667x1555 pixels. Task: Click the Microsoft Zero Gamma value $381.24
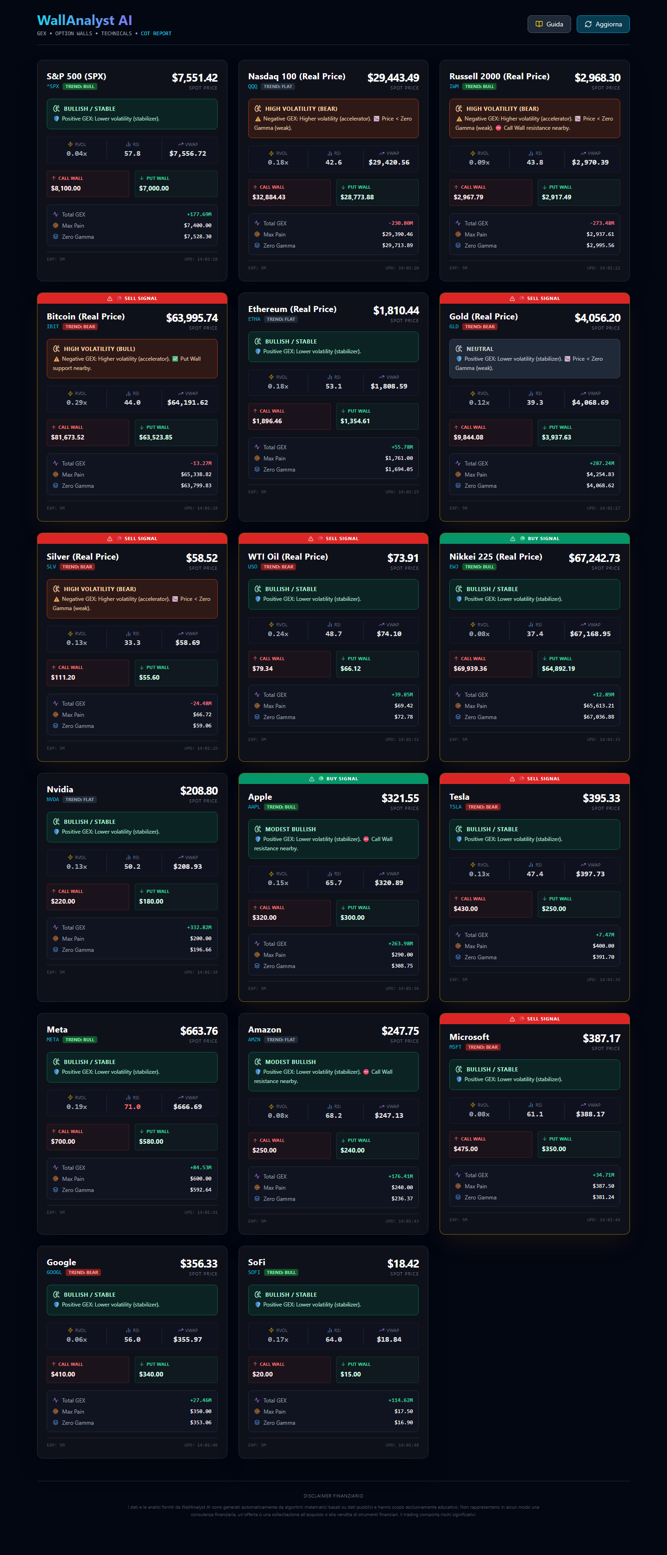(x=603, y=1197)
